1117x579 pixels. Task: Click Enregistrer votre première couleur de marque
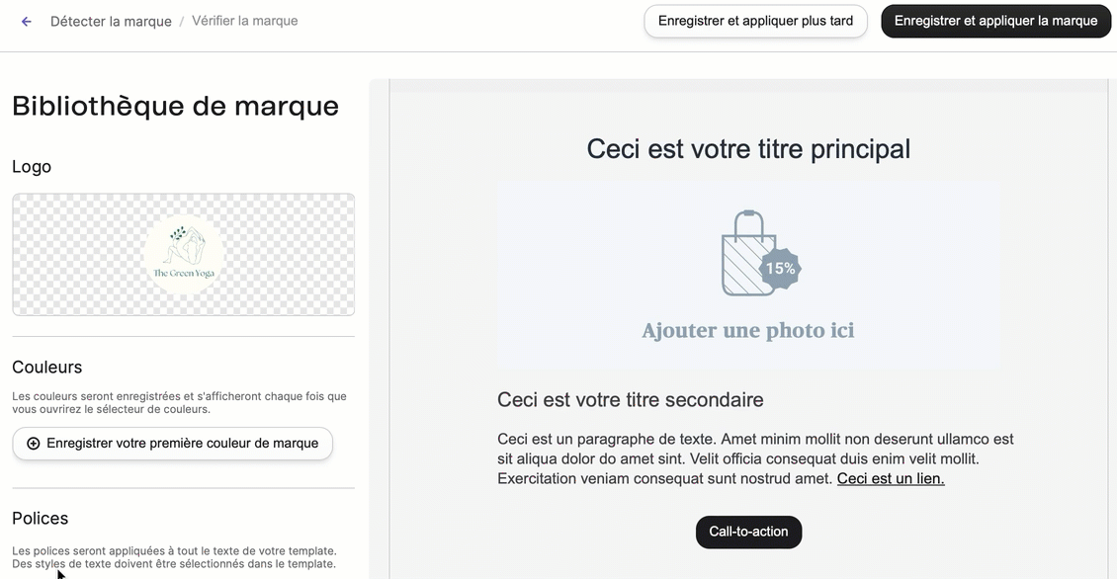click(172, 444)
